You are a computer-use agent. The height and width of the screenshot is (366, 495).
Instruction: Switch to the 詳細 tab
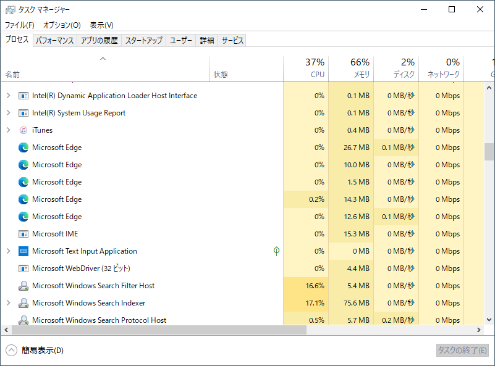tap(207, 40)
